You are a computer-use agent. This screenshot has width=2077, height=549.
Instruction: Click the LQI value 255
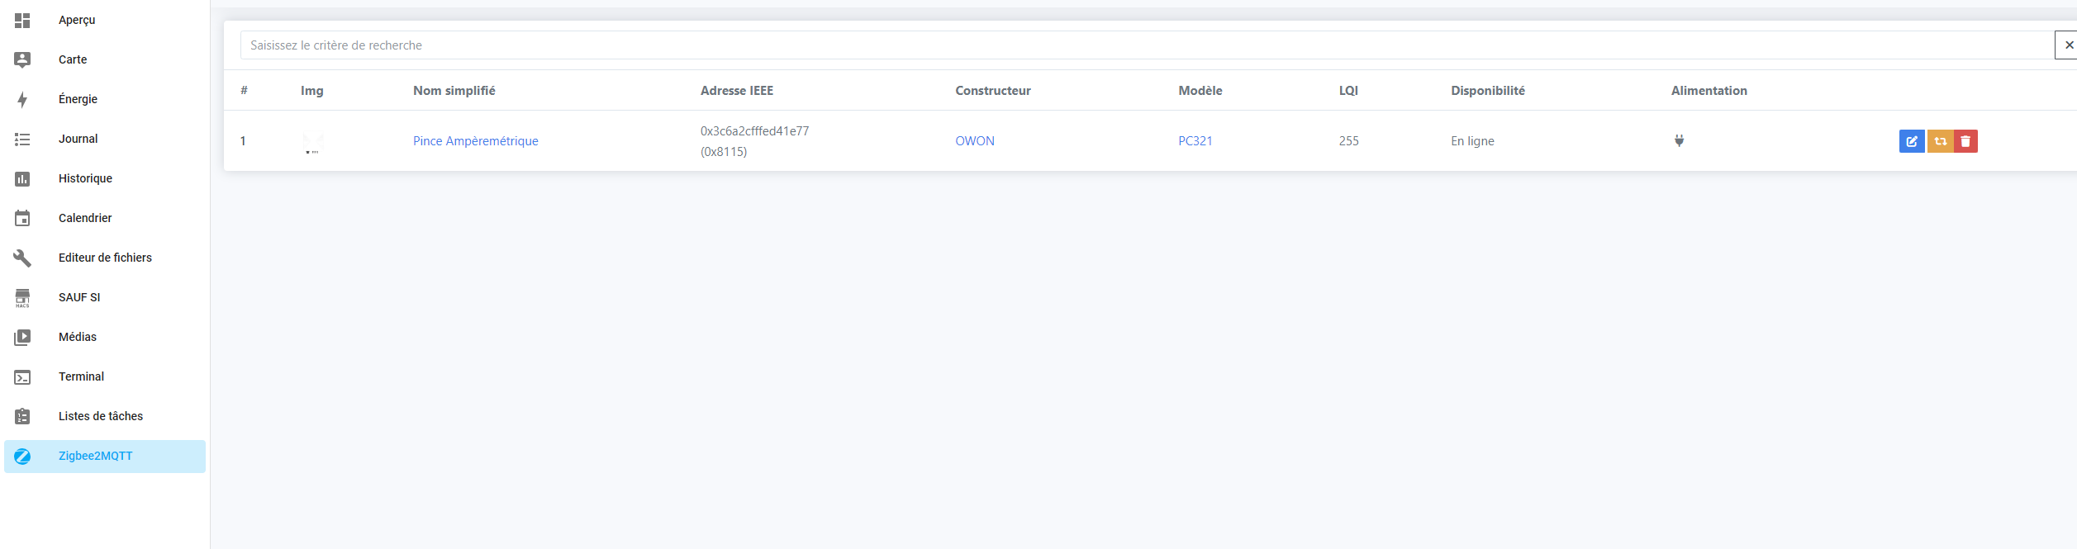pyautogui.click(x=1349, y=141)
